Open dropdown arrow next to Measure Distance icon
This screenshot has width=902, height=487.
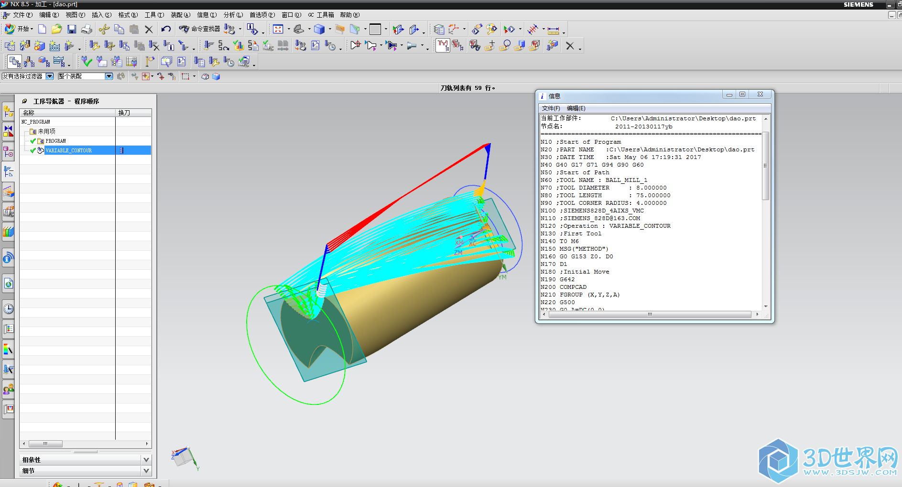(564, 32)
